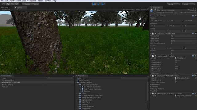Viewport: 197px width, 110px height.
Task: Open the Help menu
Action: pyautogui.click(x=54, y=1)
